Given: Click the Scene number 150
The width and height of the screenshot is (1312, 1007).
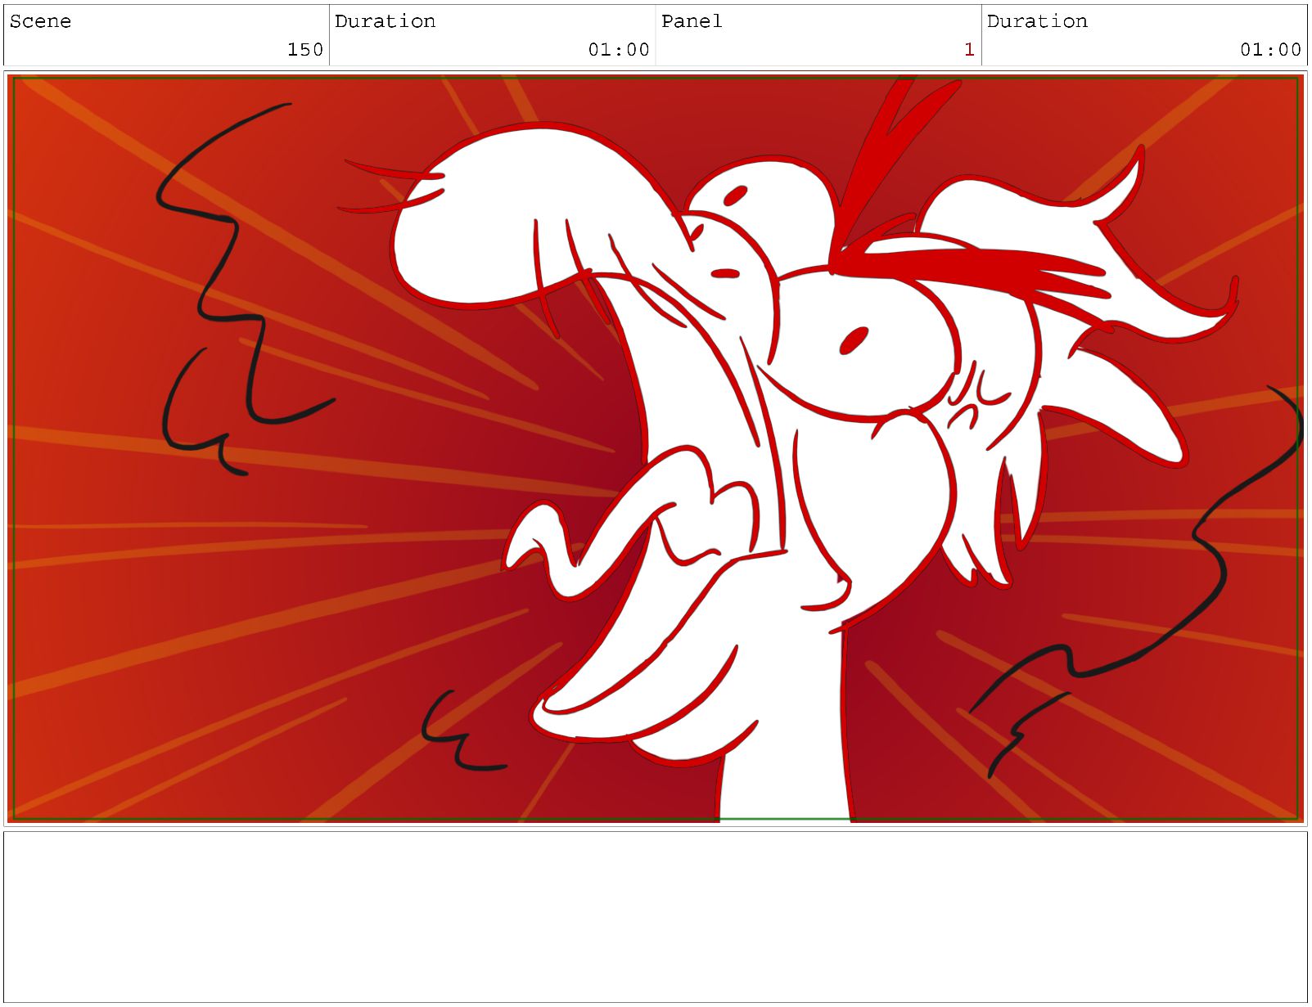Looking at the screenshot, I should pyautogui.click(x=305, y=50).
